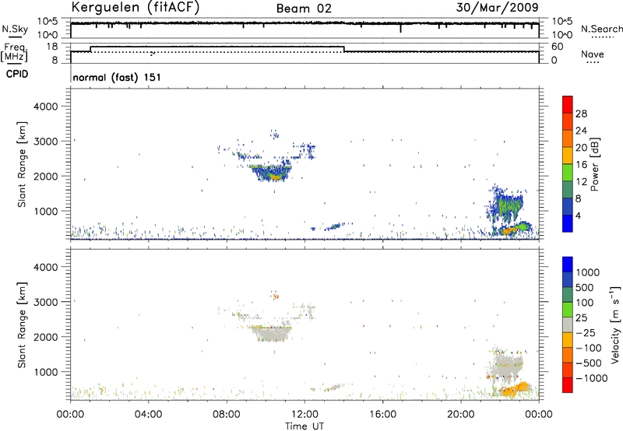Image resolution: width=623 pixels, height=431 pixels.
Task: Click the Nave legend label
Action: 593,54
